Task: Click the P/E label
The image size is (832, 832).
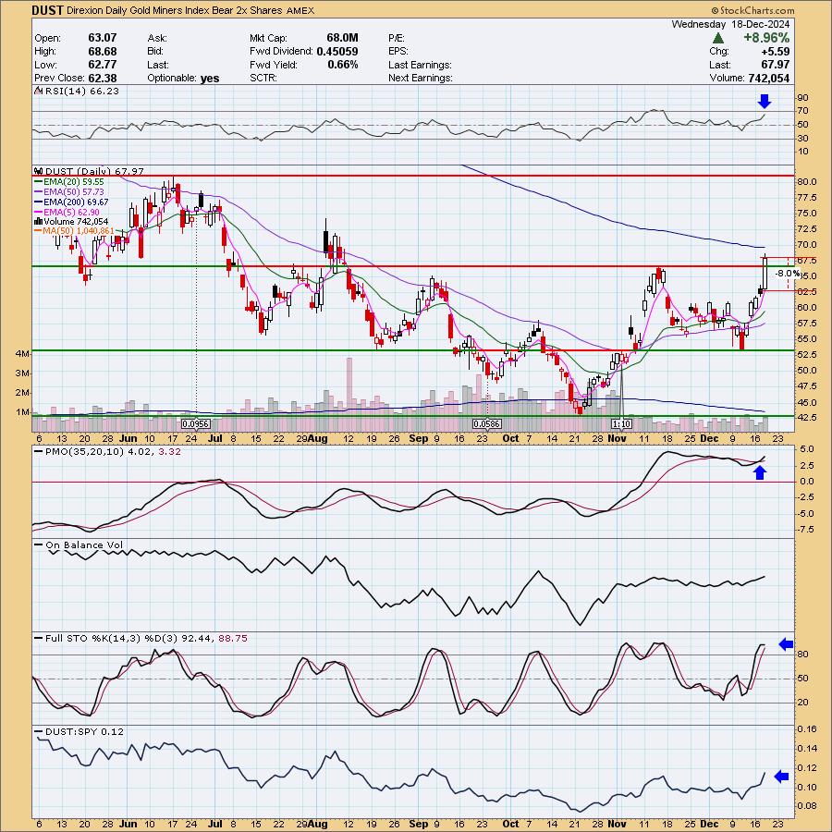Action: 397,38
